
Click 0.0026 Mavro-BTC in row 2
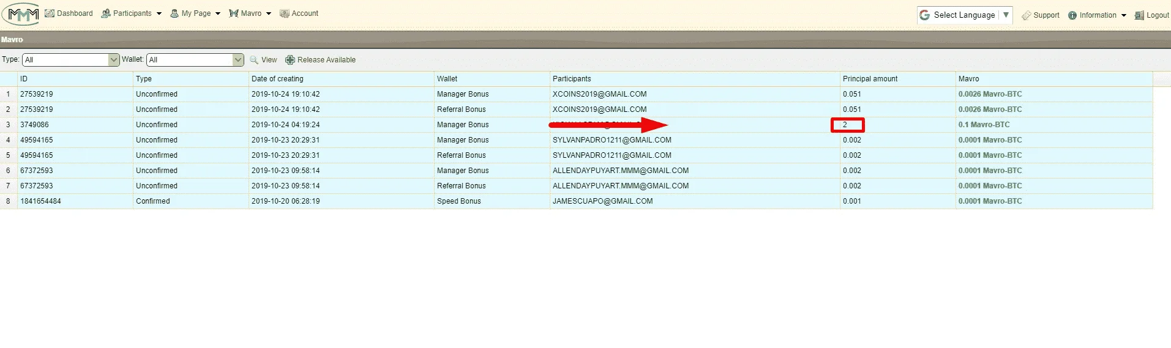coord(990,109)
